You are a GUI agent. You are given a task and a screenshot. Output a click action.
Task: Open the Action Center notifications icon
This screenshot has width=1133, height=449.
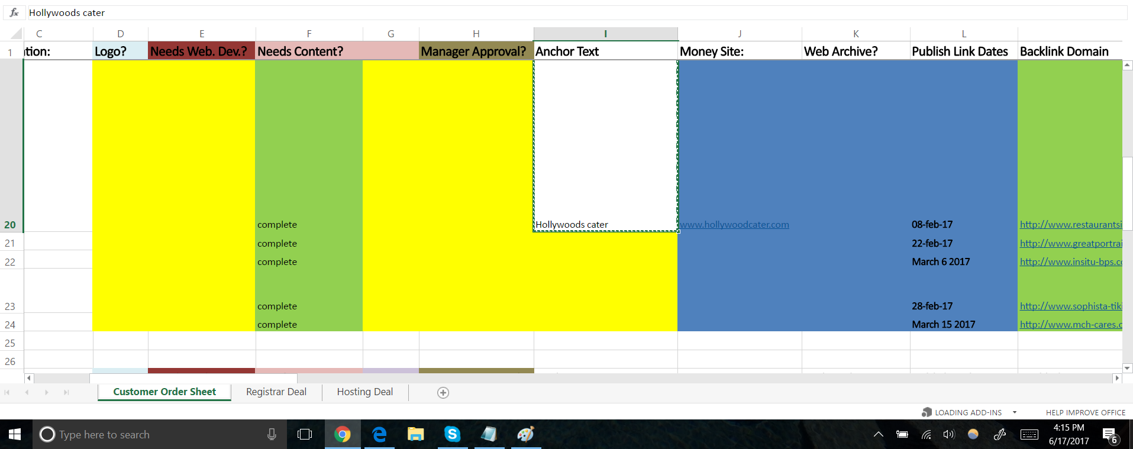[1109, 435]
